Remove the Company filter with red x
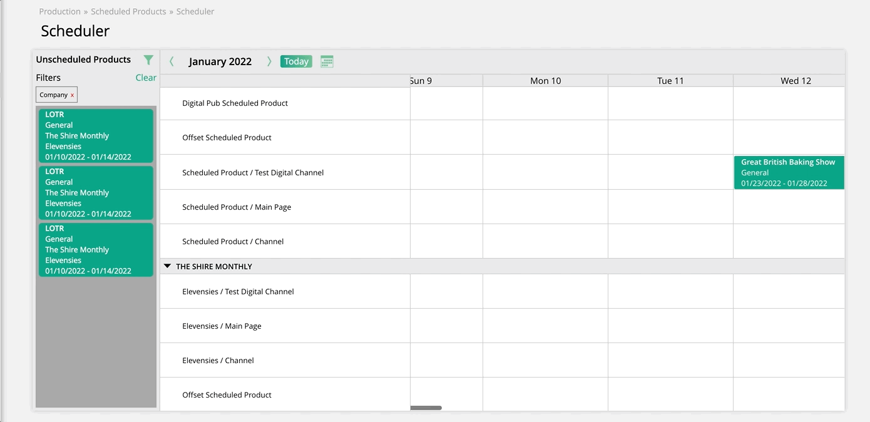Image resolution: width=870 pixels, height=422 pixels. (72, 95)
